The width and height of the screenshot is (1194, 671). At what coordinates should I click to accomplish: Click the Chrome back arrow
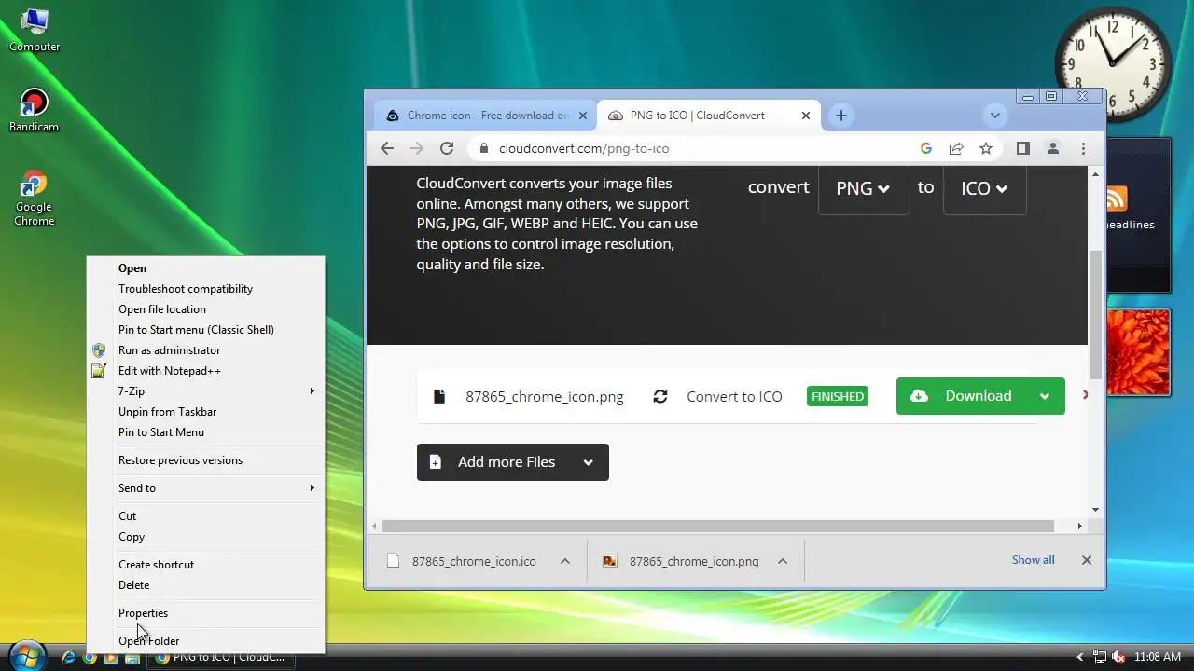(387, 148)
